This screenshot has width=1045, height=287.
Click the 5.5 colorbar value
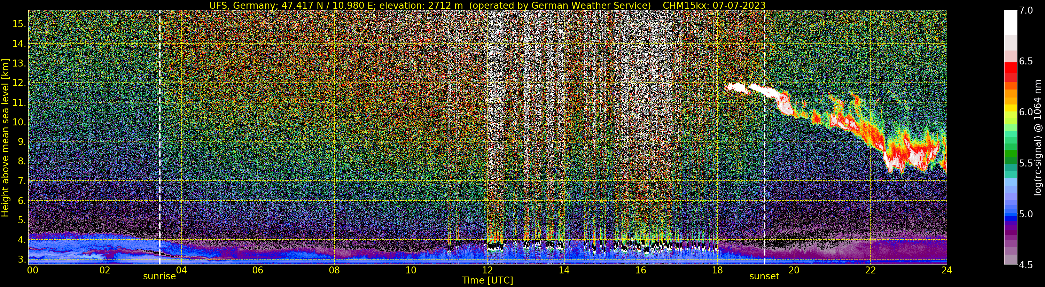tap(1026, 163)
